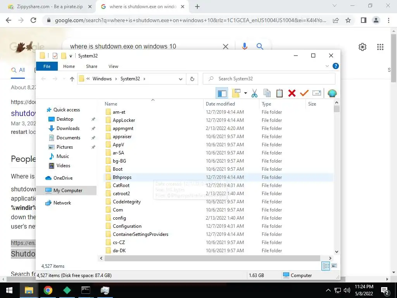Open the File ribbon tab
Image resolution: width=397 pixels, height=298 pixels.
pos(47,66)
